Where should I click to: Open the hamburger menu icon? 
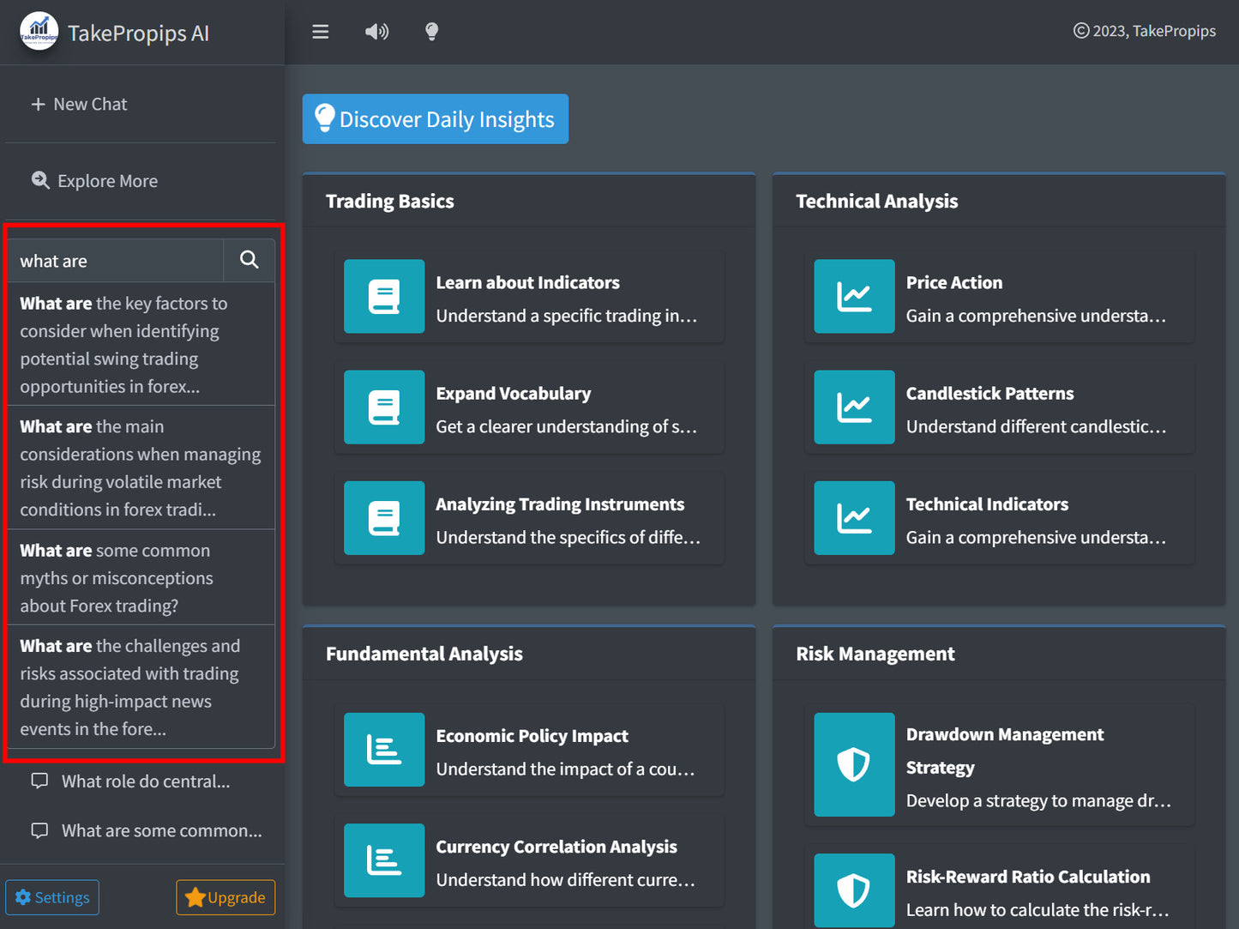click(321, 32)
